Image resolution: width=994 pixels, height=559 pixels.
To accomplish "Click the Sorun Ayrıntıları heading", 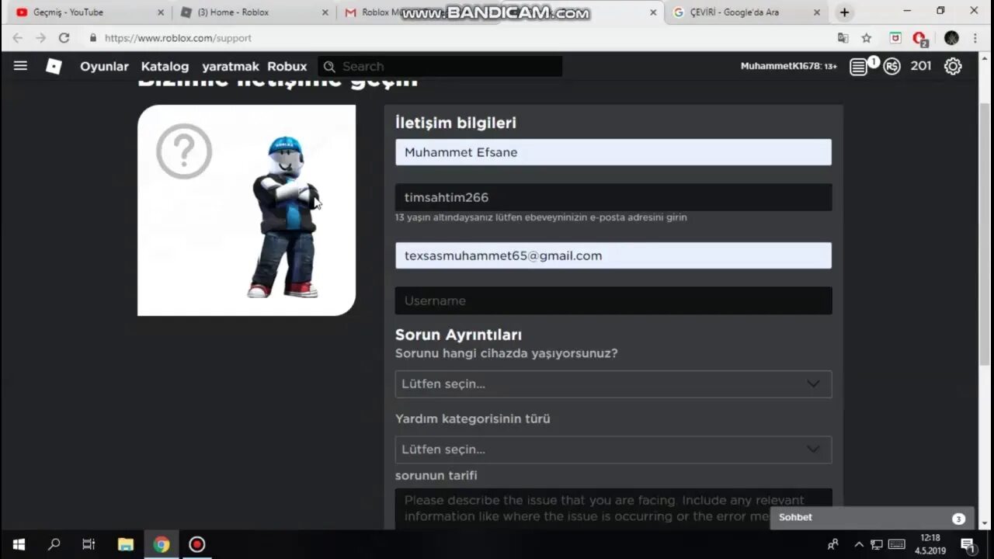I will point(458,335).
